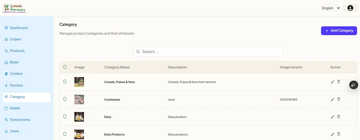Focus the Search input field
Screen dimensions: 360x140
[208, 52]
